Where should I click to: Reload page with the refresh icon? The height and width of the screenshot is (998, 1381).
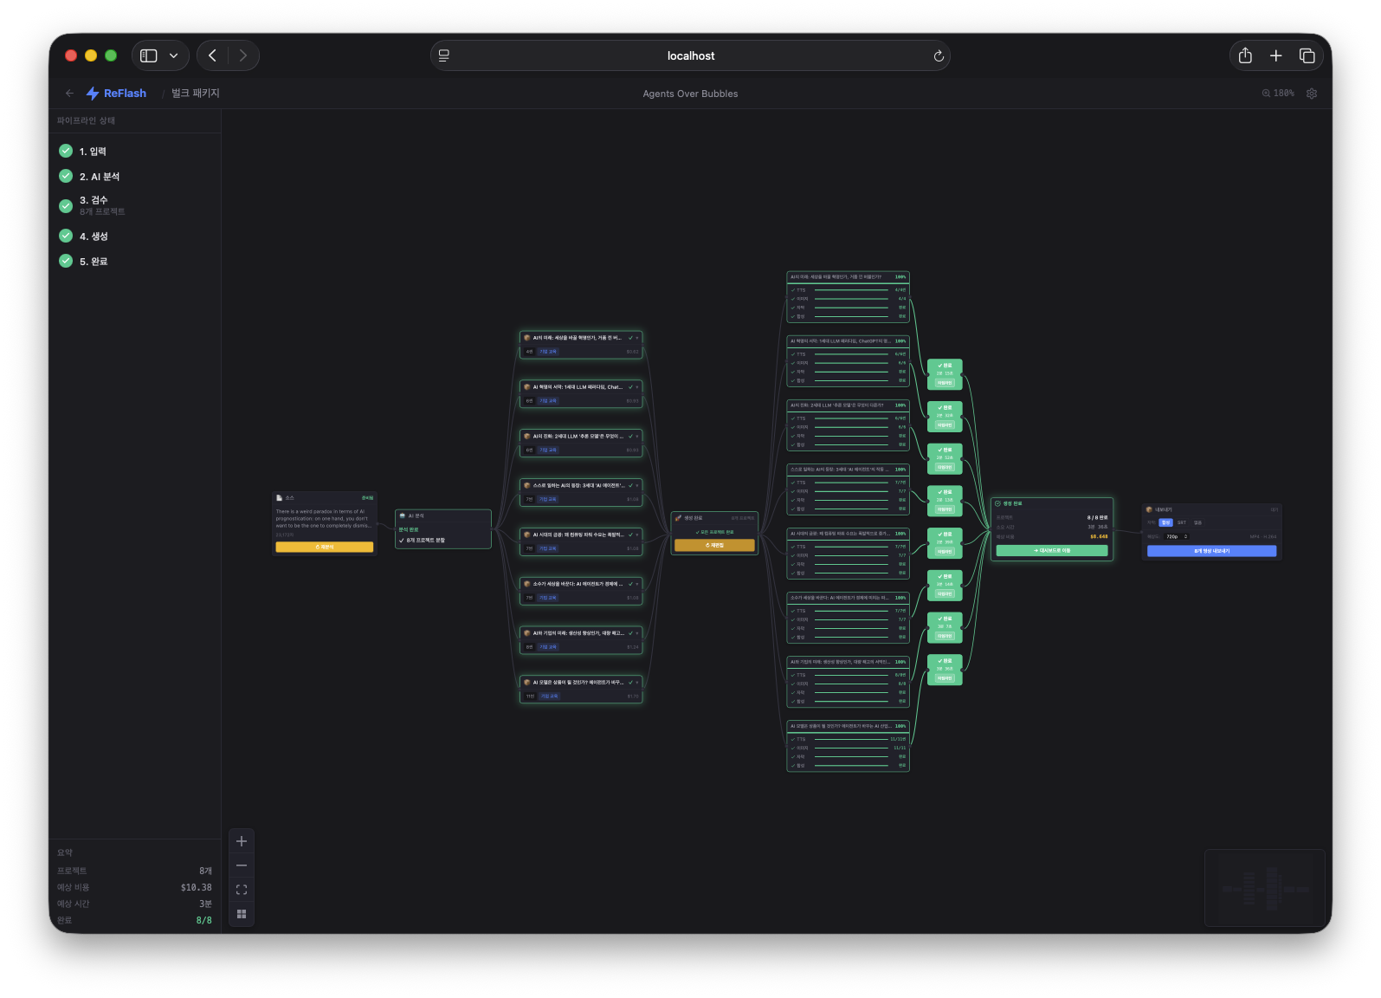coord(939,55)
